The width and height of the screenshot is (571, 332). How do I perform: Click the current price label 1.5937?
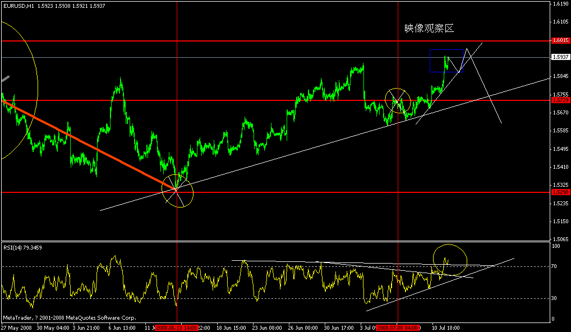(560, 57)
